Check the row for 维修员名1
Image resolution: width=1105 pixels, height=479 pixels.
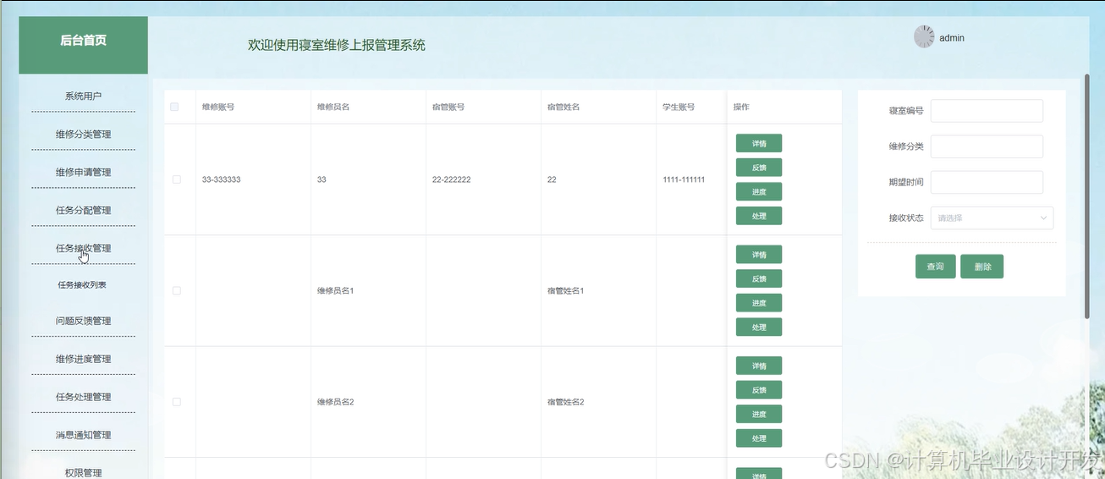[x=176, y=290]
